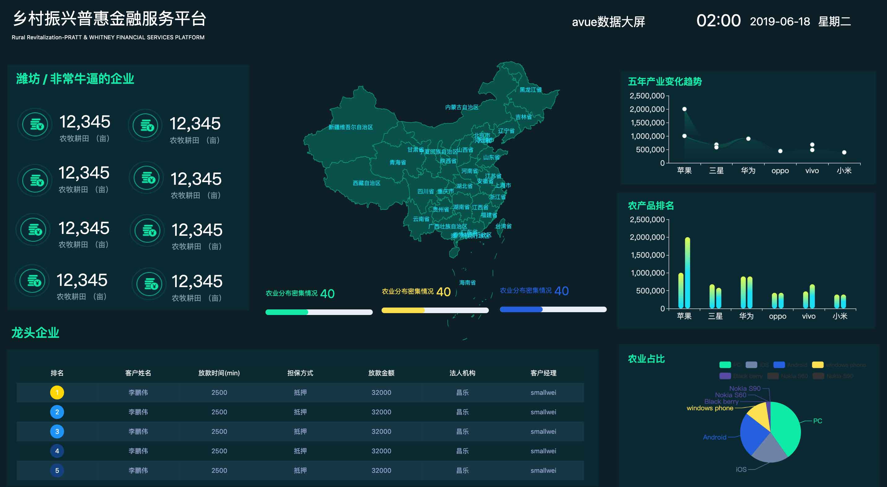This screenshot has width=887, height=487.
Task: Select 黑龙江省 label on the map
Action: pos(530,90)
